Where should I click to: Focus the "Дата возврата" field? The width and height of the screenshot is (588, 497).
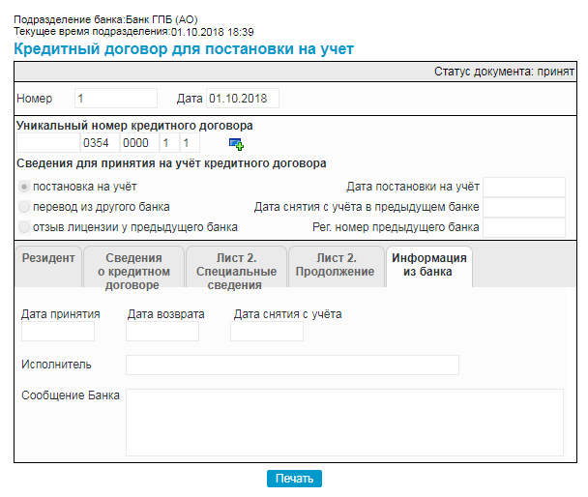162,332
